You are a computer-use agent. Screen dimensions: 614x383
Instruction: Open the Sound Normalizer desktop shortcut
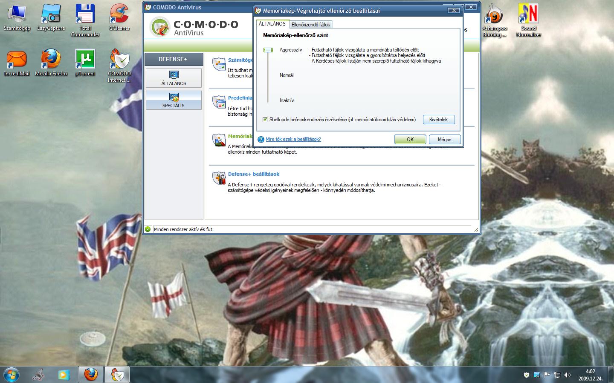click(529, 20)
